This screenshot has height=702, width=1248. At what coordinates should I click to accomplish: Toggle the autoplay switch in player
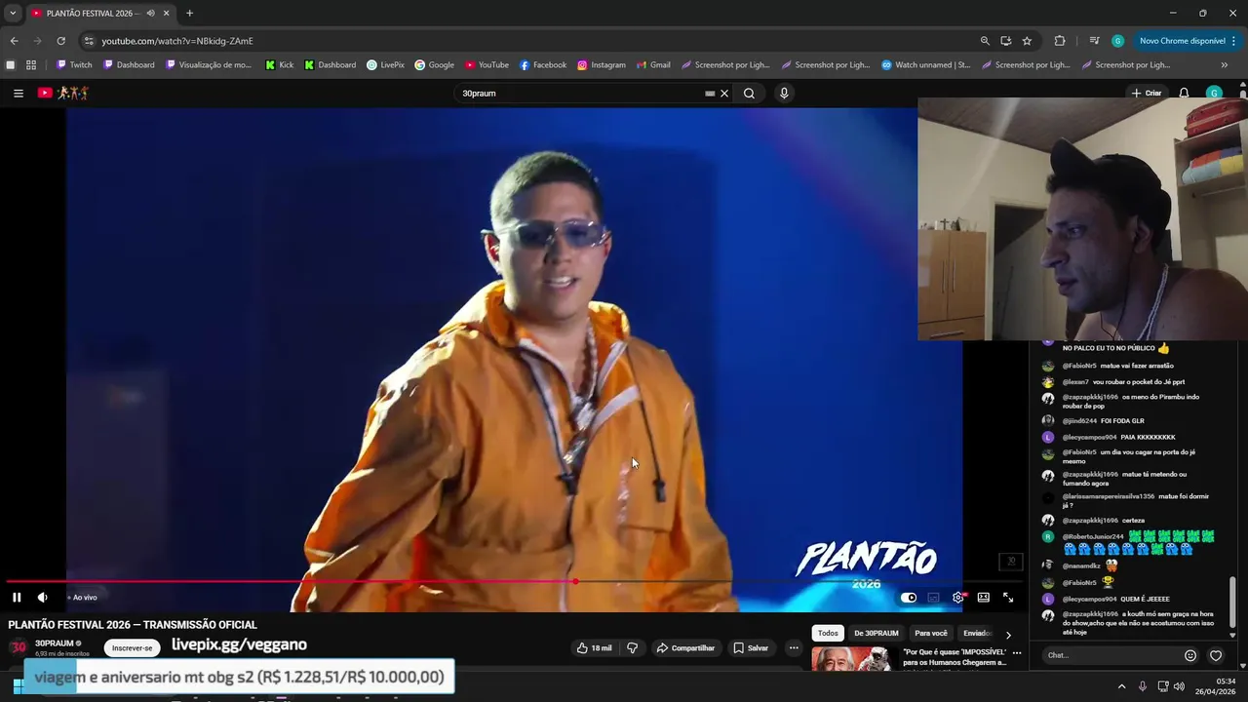909,598
